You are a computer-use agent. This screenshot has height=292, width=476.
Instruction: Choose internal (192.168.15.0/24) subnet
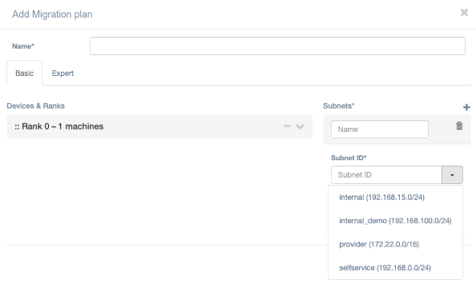tap(382, 198)
